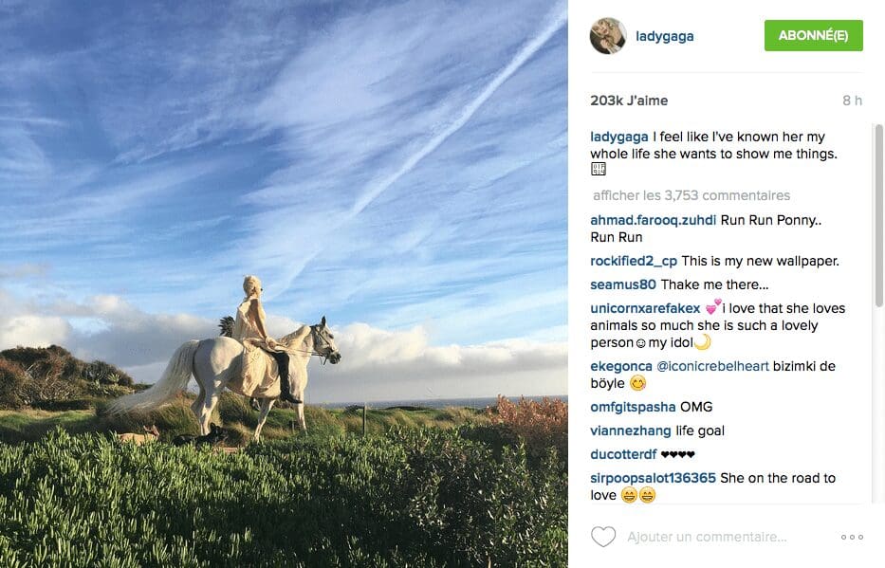Open unicornxarefakex's profile
This screenshot has width=885, height=568.
645,308
